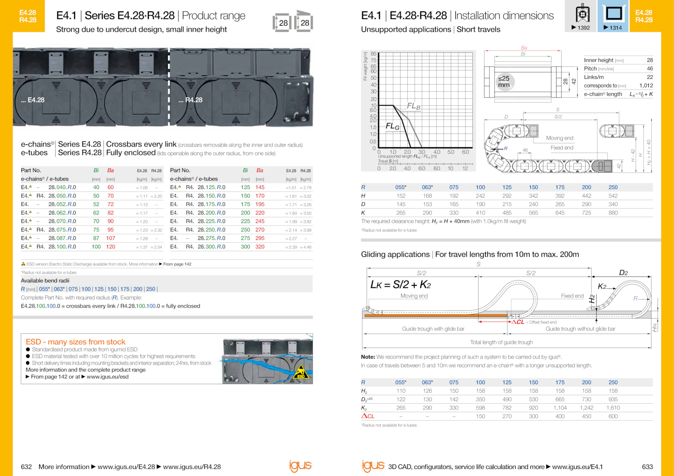The height and width of the screenshot is (476, 674).
Task: Select bend radius 125 in available bend radii
Action: [x=99, y=289]
